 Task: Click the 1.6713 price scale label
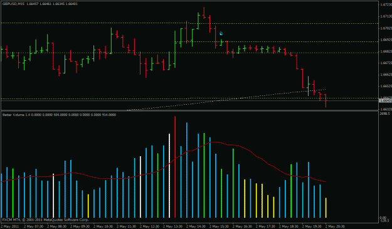(386, 16)
